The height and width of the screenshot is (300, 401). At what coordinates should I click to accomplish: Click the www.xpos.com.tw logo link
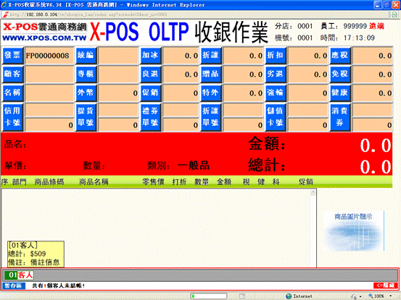(x=44, y=38)
